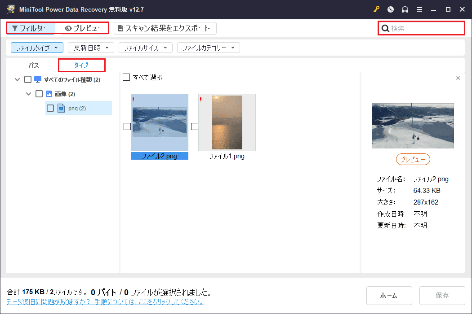Check the png (2) checkbox in tree
This screenshot has width=472, height=314.
(51, 108)
